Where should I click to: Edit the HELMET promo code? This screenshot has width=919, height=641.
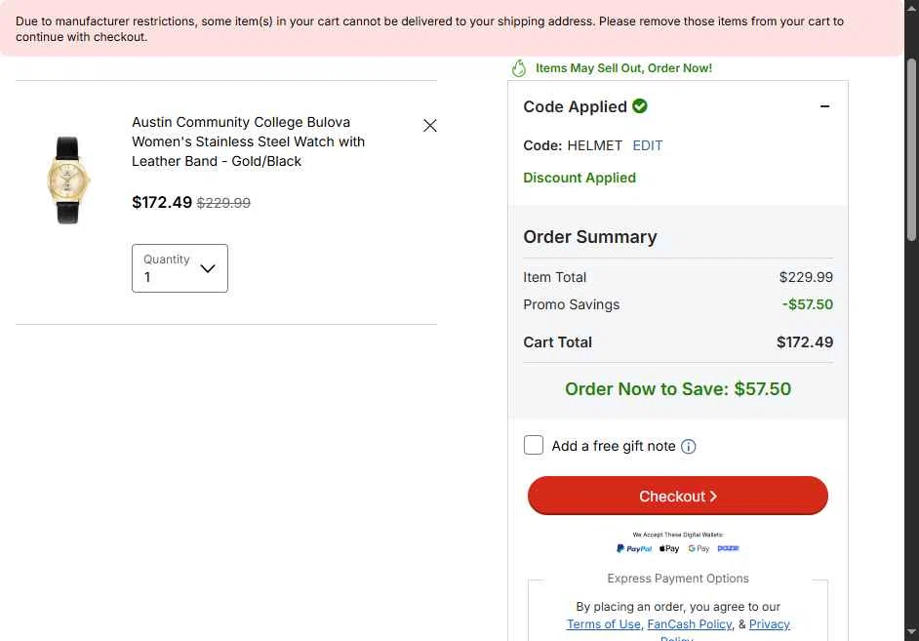[x=648, y=145]
